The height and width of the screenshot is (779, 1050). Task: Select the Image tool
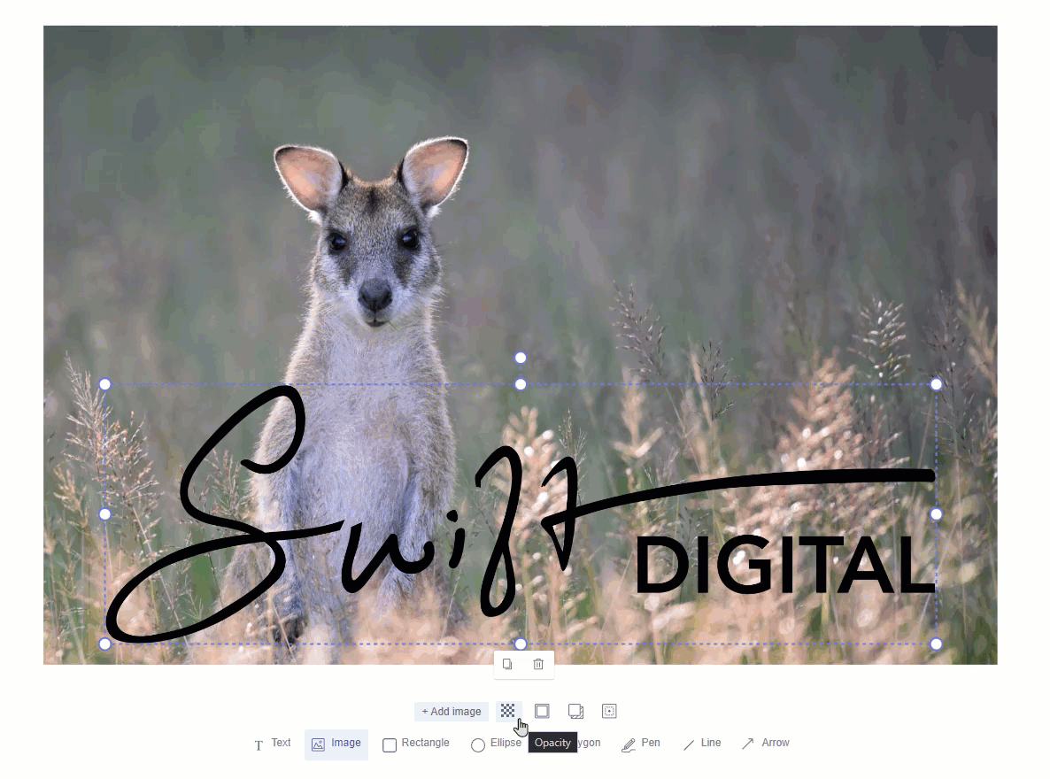click(336, 744)
